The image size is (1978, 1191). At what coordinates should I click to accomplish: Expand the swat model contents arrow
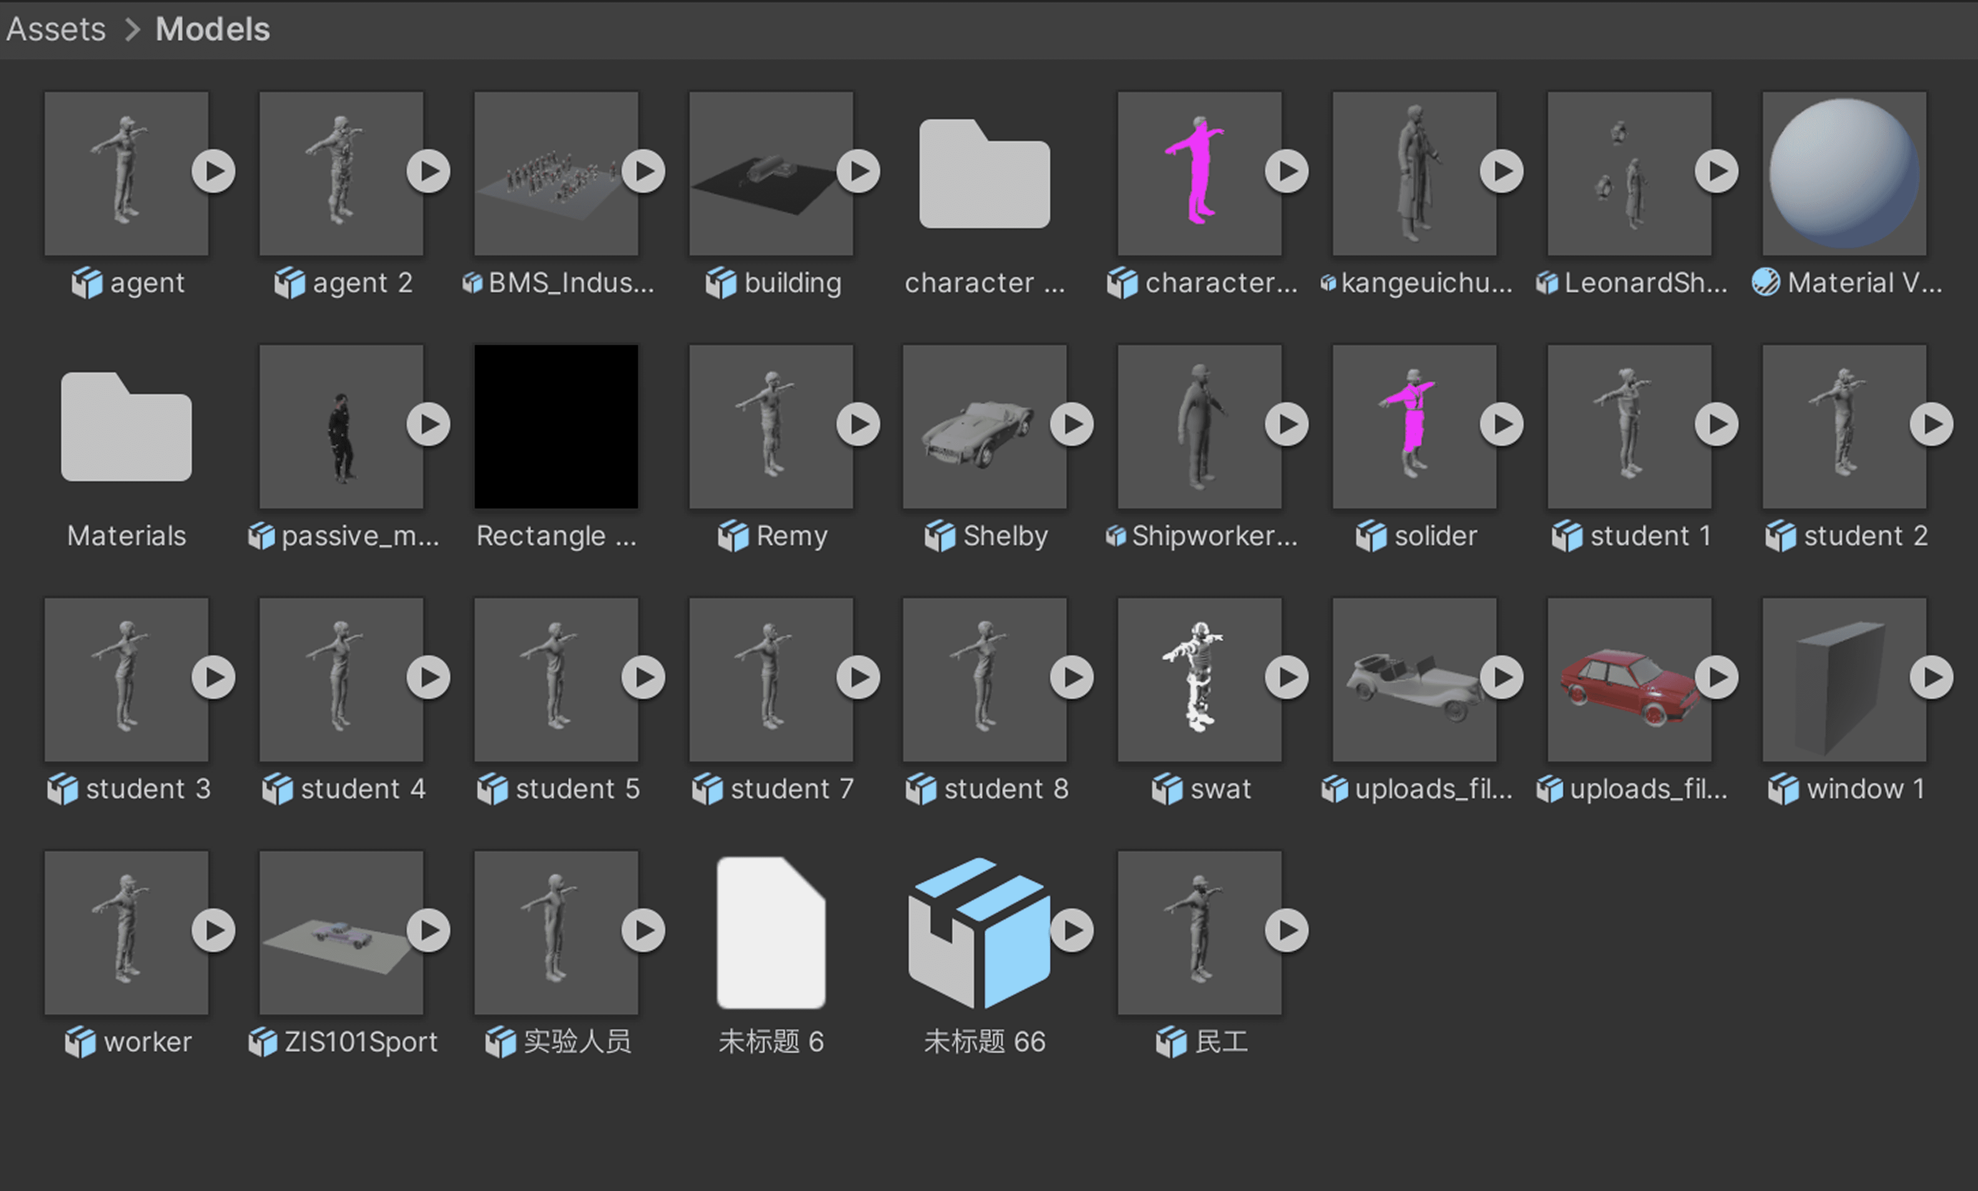[1287, 677]
